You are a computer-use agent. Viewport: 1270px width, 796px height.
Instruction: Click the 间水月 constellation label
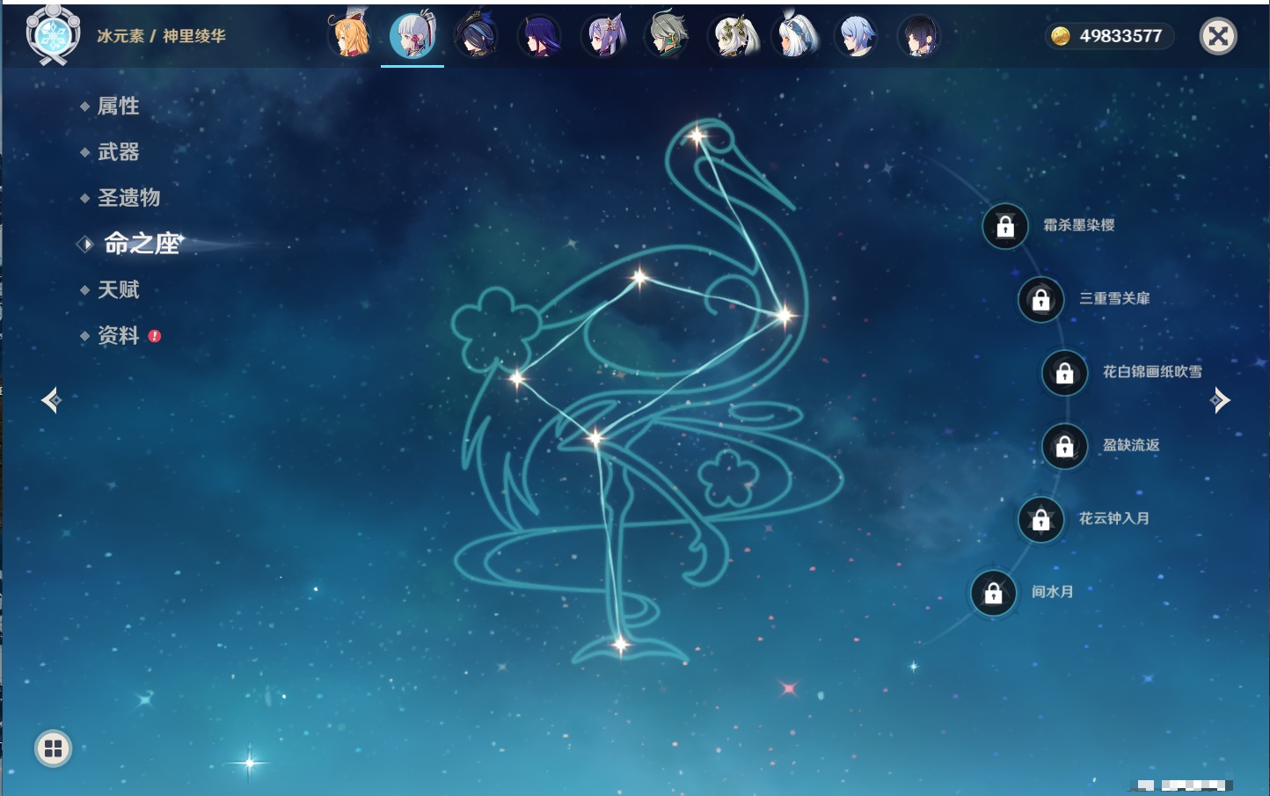[1052, 591]
